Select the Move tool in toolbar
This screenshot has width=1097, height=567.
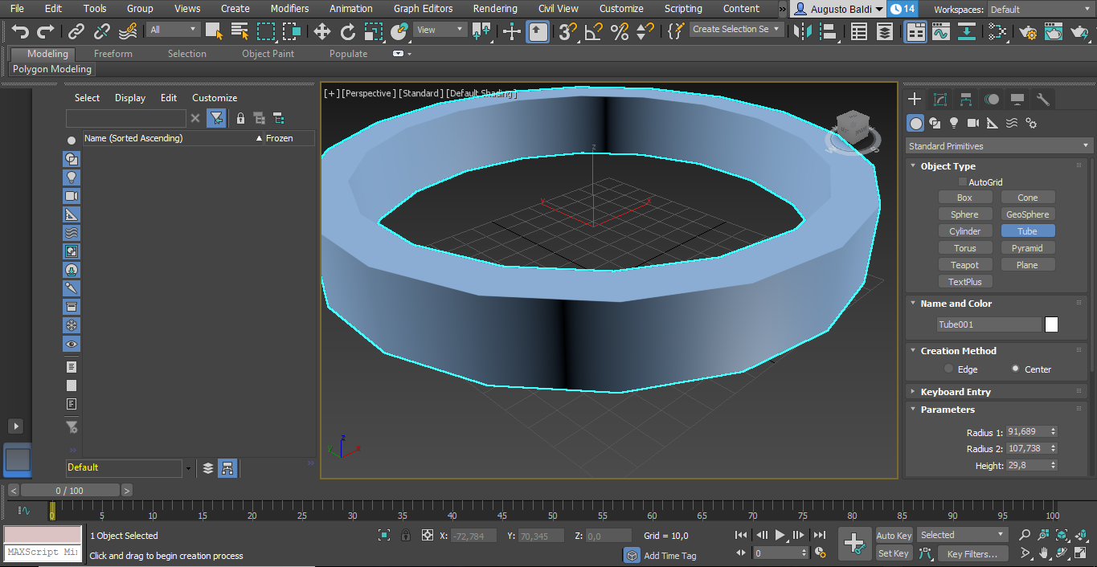click(321, 31)
